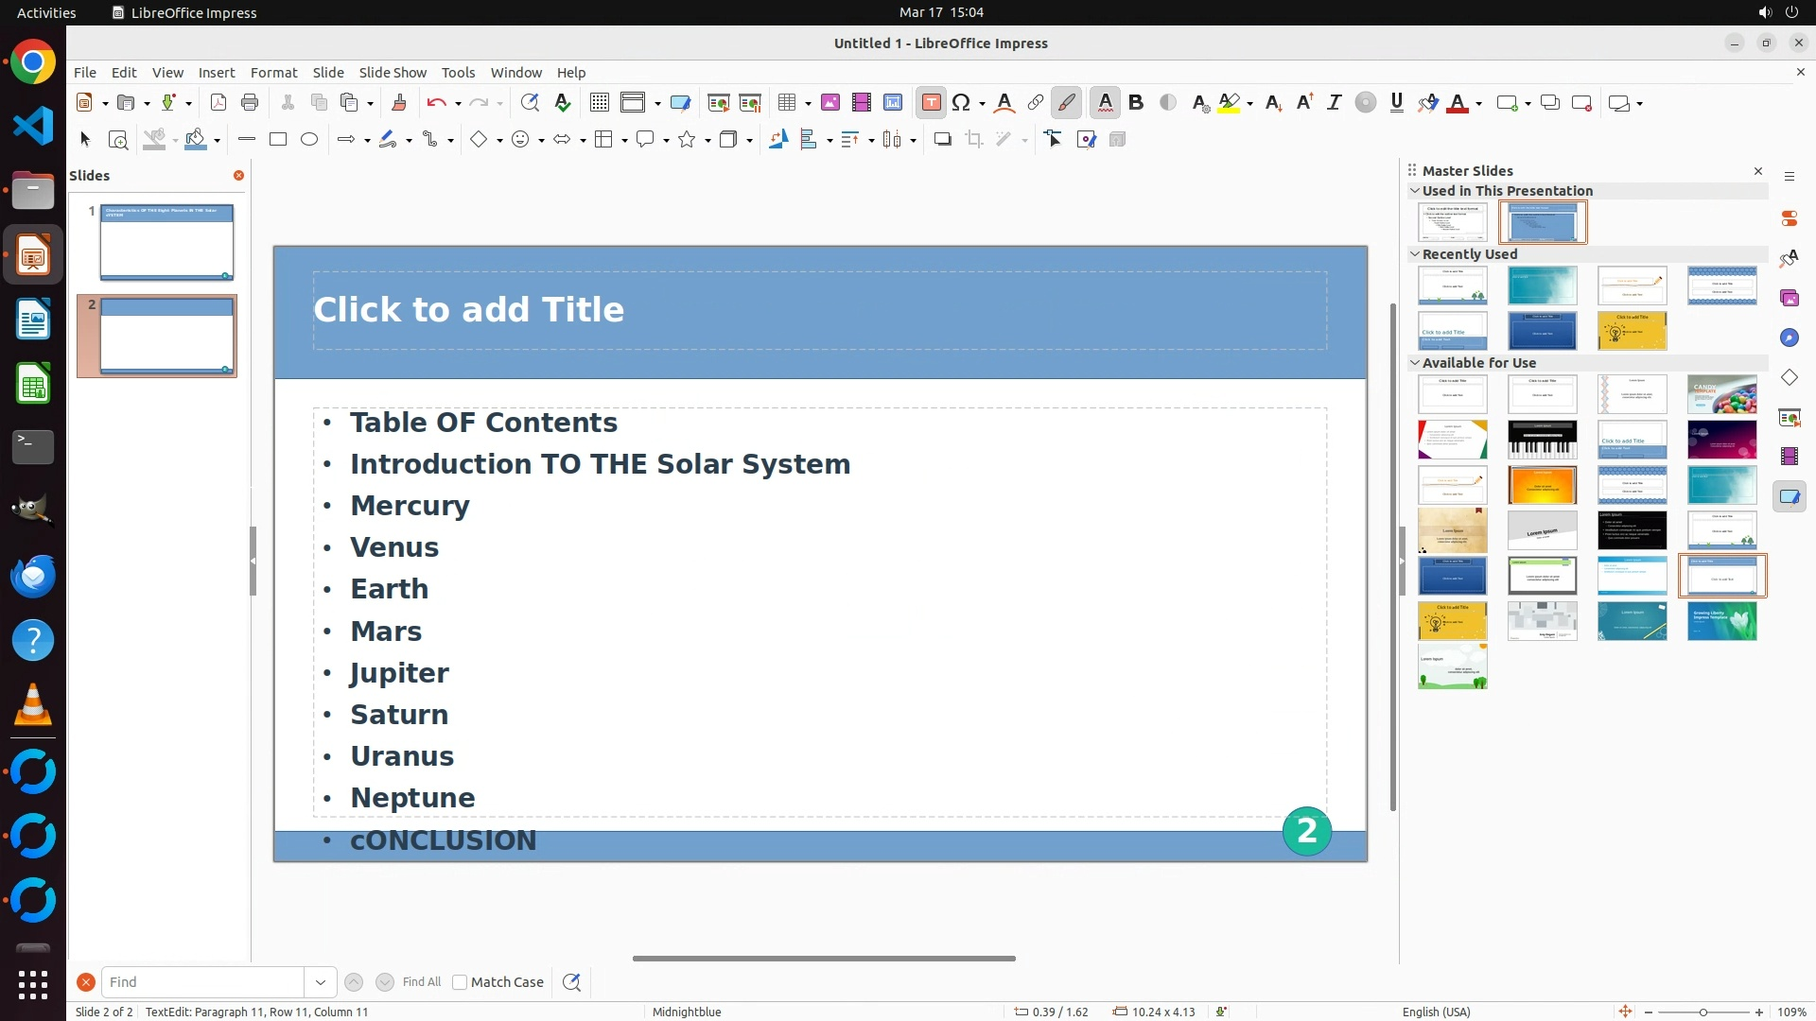This screenshot has width=1816, height=1021.
Task: Enable the Match Case checkbox
Action: tap(460, 982)
